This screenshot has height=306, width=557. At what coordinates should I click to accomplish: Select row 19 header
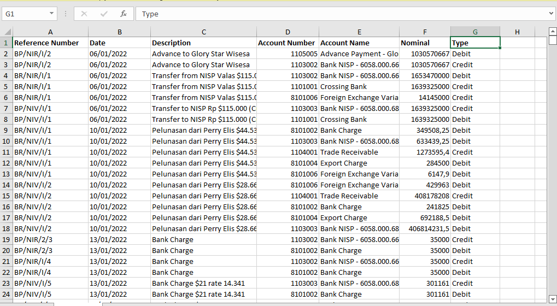pyautogui.click(x=6, y=240)
